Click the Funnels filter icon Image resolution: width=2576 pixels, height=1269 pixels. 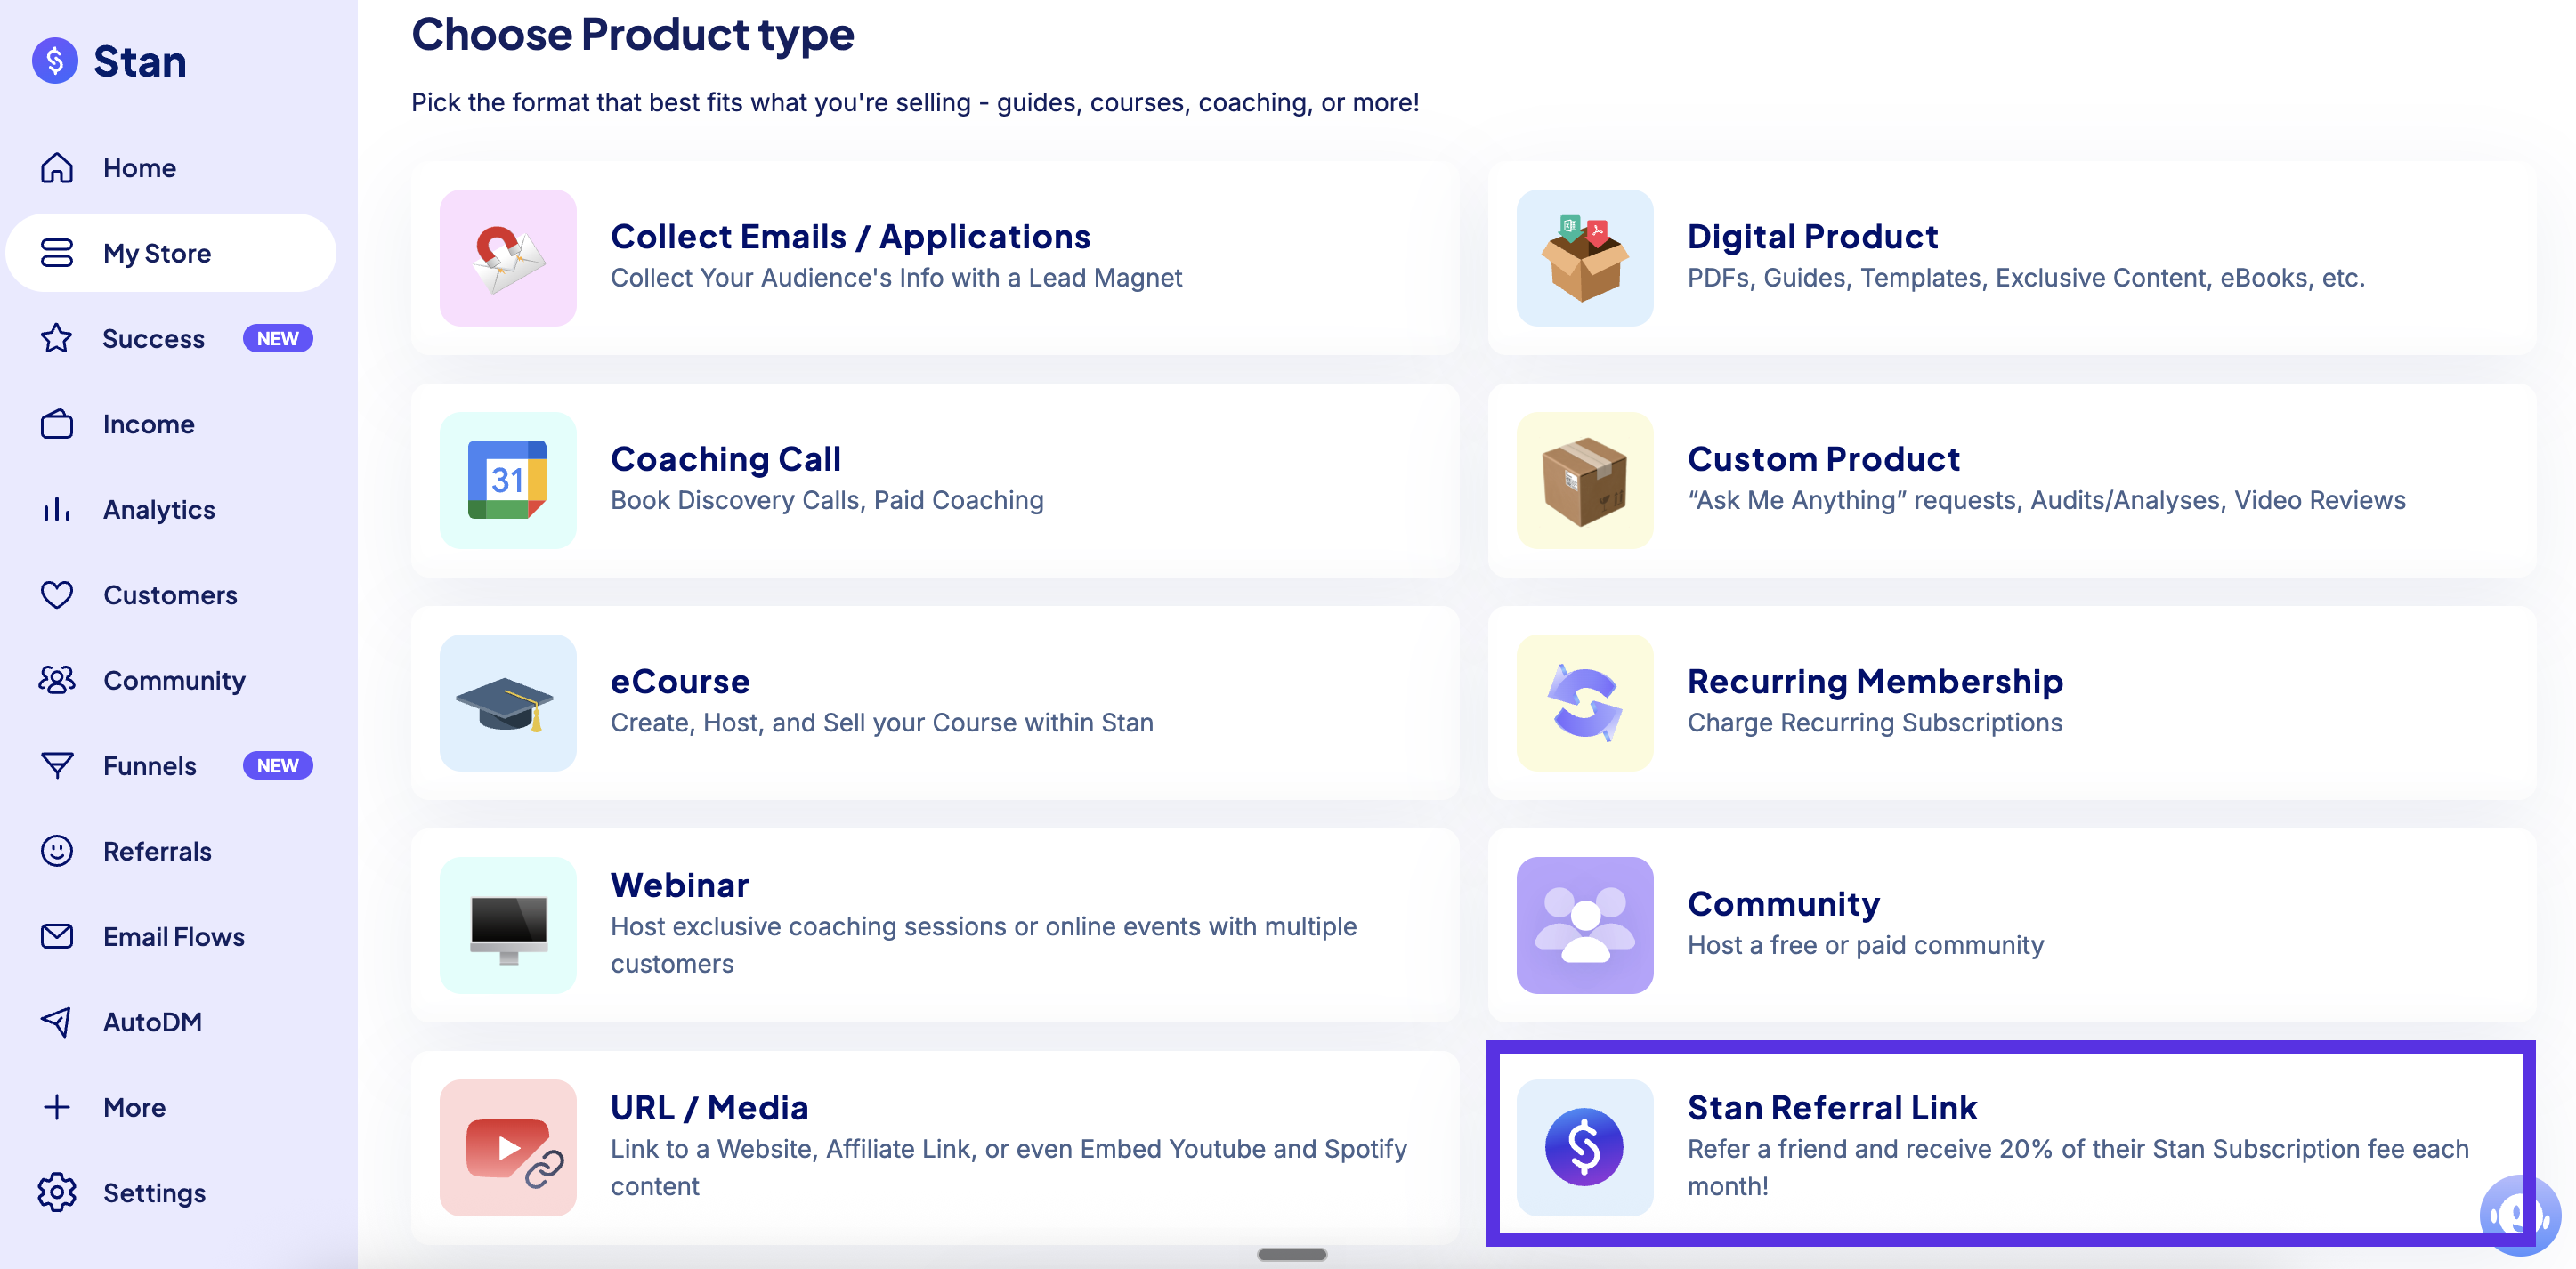pyautogui.click(x=57, y=766)
